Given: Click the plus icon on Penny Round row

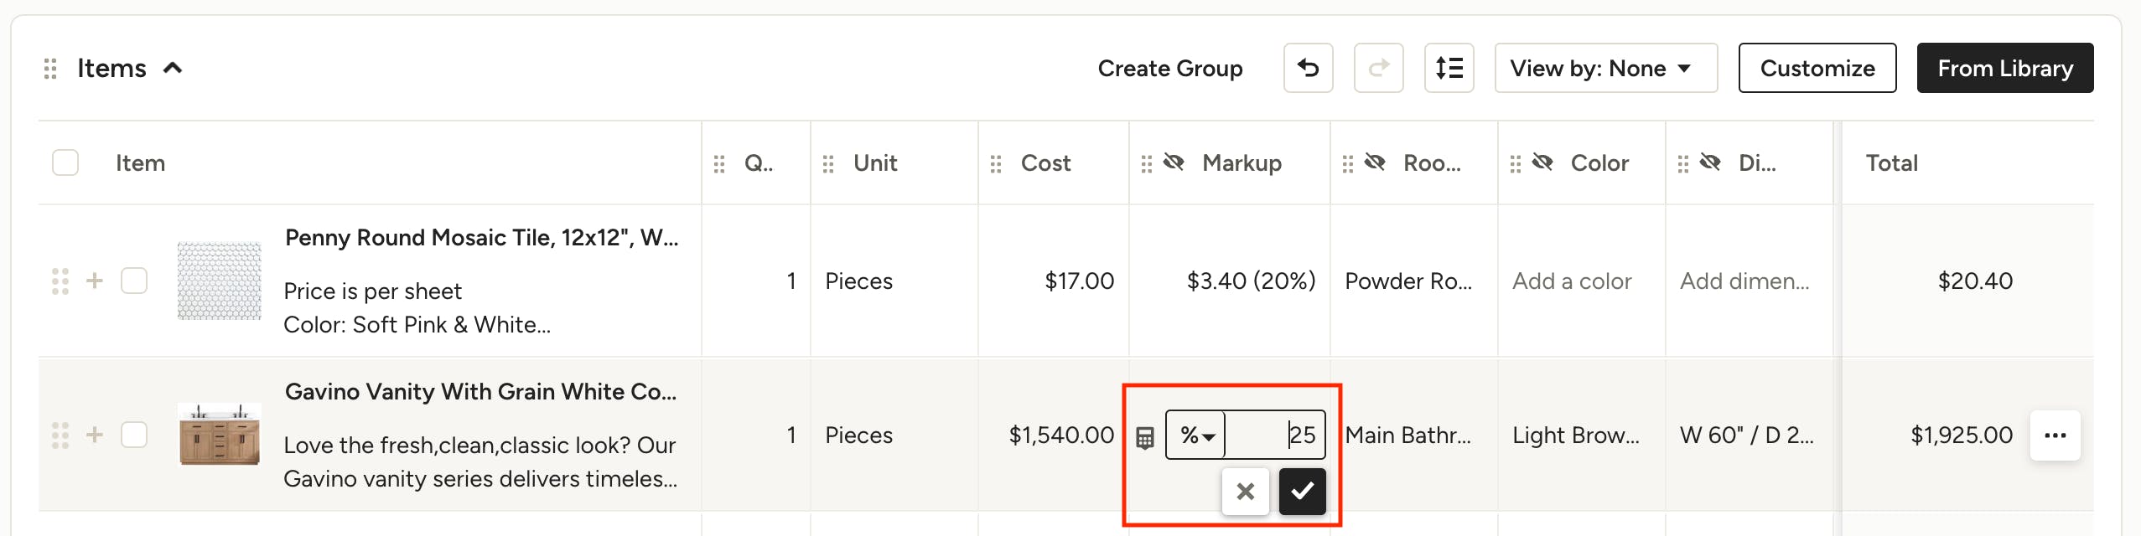Looking at the screenshot, I should [95, 281].
